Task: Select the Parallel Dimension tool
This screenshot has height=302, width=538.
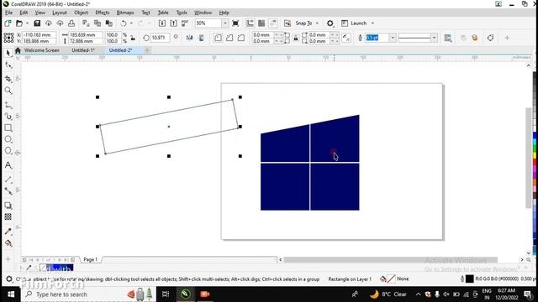Action: (x=8, y=180)
